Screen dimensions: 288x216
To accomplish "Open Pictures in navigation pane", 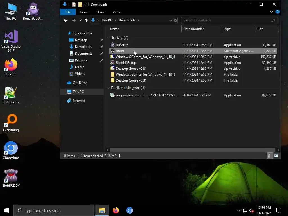I will 81,60.
